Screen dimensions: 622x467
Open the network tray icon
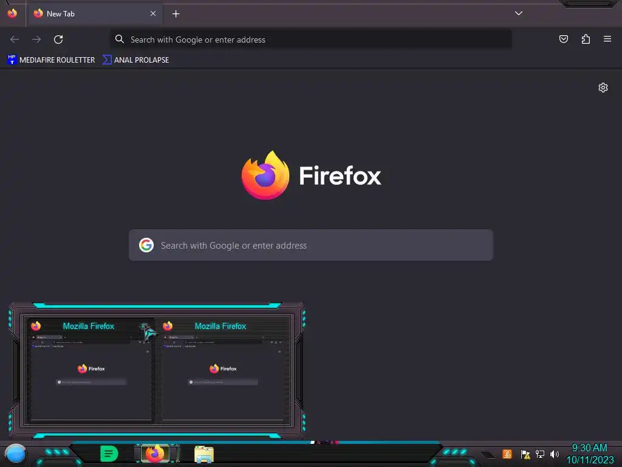[540, 454]
